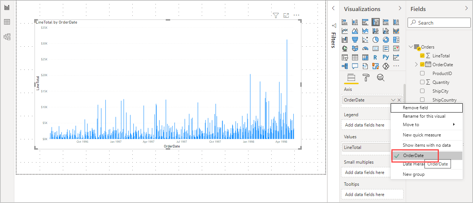This screenshot has height=203, width=473.
Task: Click the Fields Search box
Action: point(439,23)
